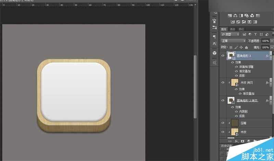The image size is (274, 161).
Task: Click the add layer style fx button
Action: pyautogui.click(x=236, y=141)
